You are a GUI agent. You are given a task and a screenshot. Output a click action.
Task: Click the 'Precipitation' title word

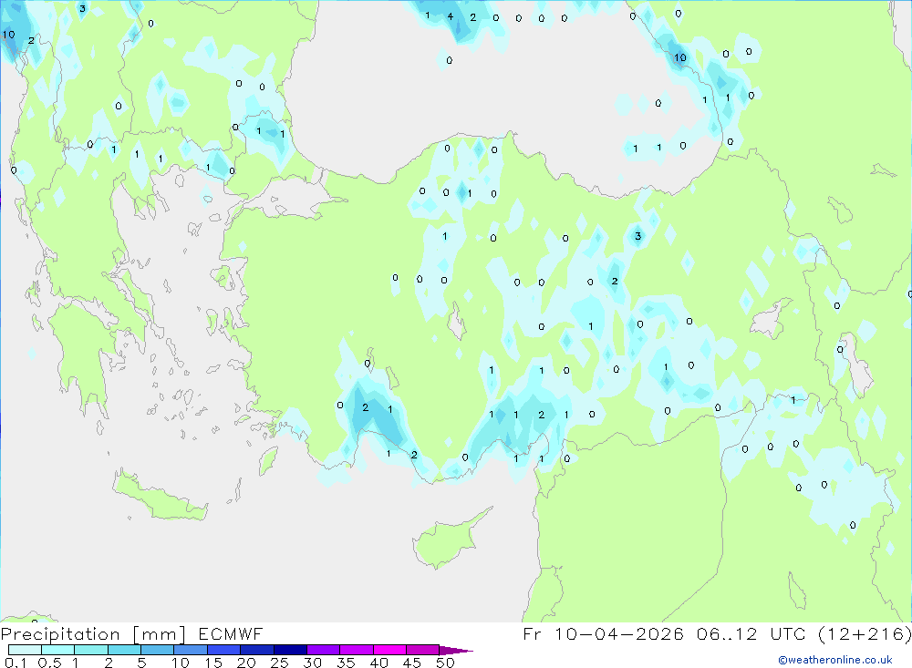pyautogui.click(x=60, y=633)
